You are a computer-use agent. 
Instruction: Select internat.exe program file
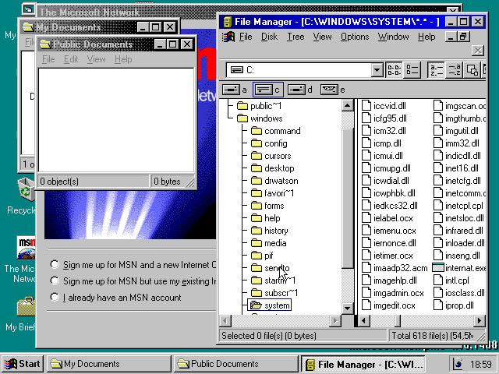pyautogui.click(x=459, y=268)
